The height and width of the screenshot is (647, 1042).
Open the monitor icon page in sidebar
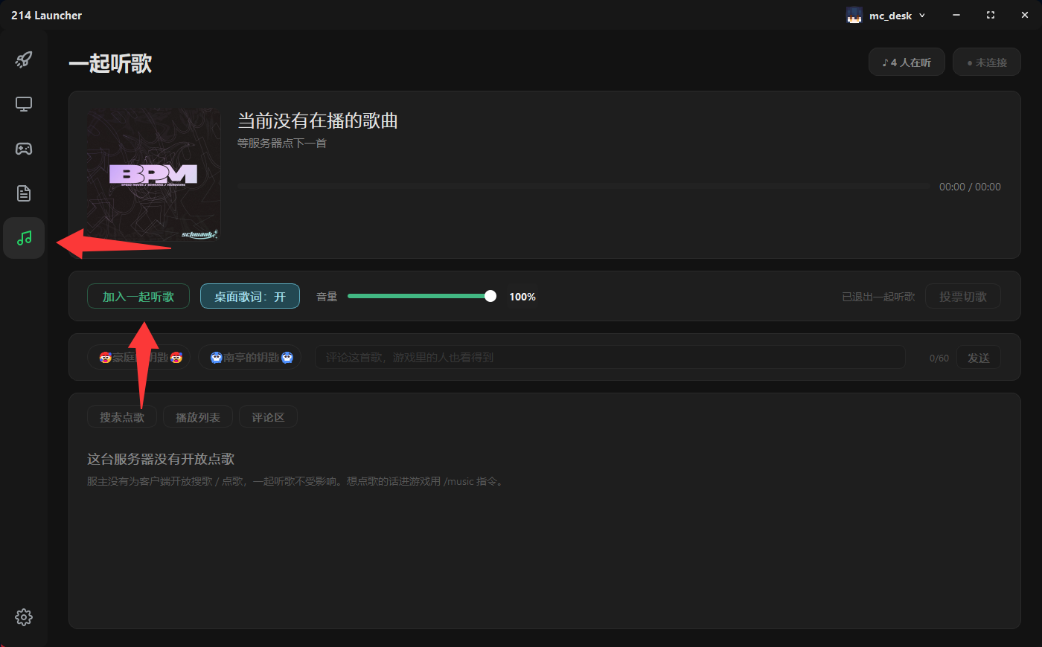tap(24, 104)
